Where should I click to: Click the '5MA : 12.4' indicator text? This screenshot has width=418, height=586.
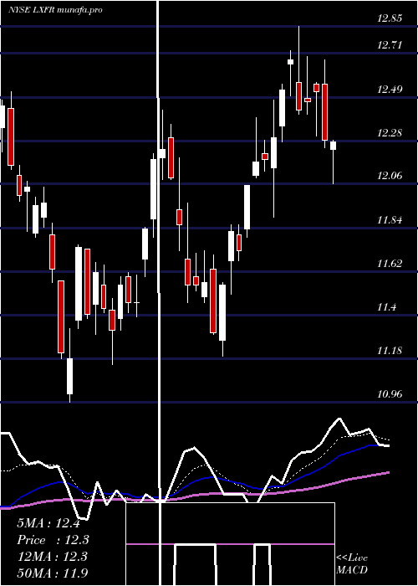(x=48, y=523)
